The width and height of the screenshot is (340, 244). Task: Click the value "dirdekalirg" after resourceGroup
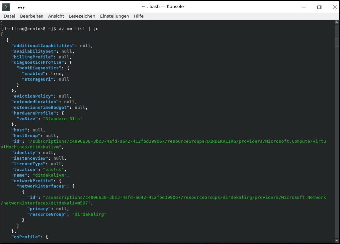[89, 214]
